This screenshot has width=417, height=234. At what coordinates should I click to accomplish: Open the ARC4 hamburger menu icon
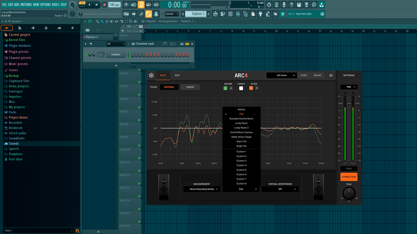[x=331, y=75]
